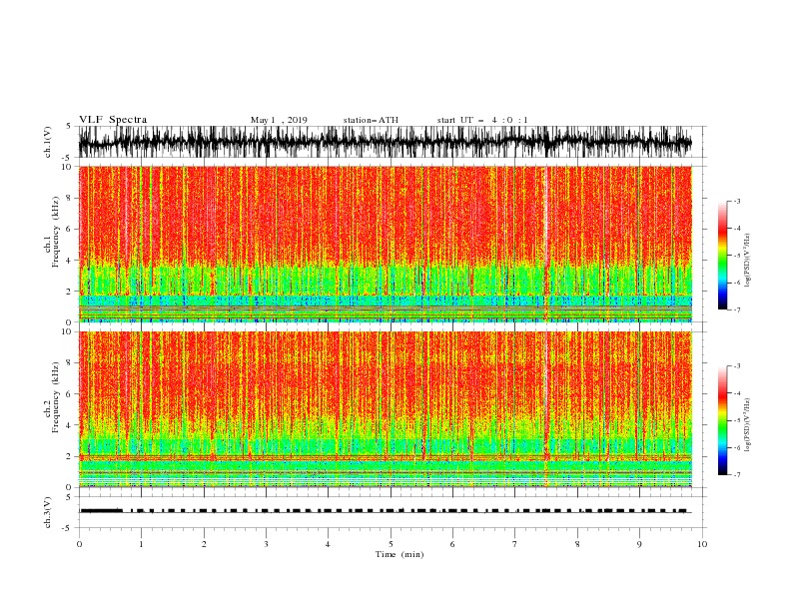Click the 'Time (min)' axis title
Viewport: 791px width, 611px height.
399,554
